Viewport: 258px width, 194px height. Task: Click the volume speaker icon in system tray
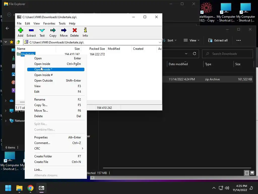coord(227,188)
